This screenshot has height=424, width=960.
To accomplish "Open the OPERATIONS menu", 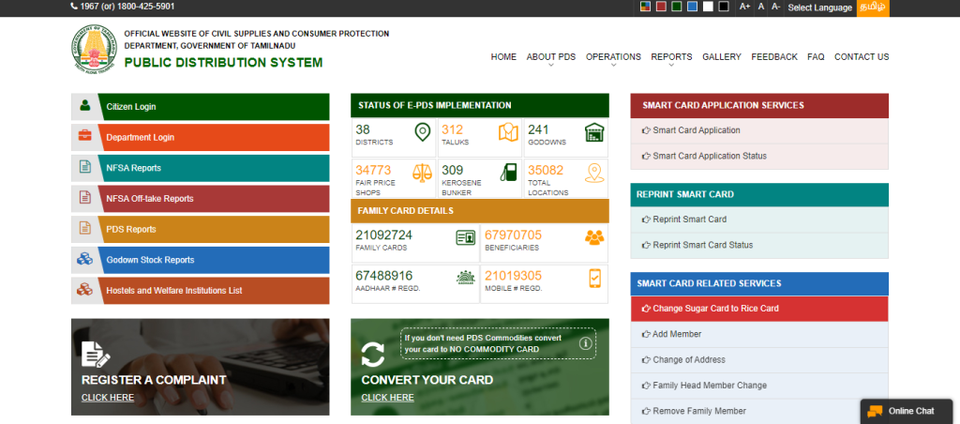I will click(613, 57).
